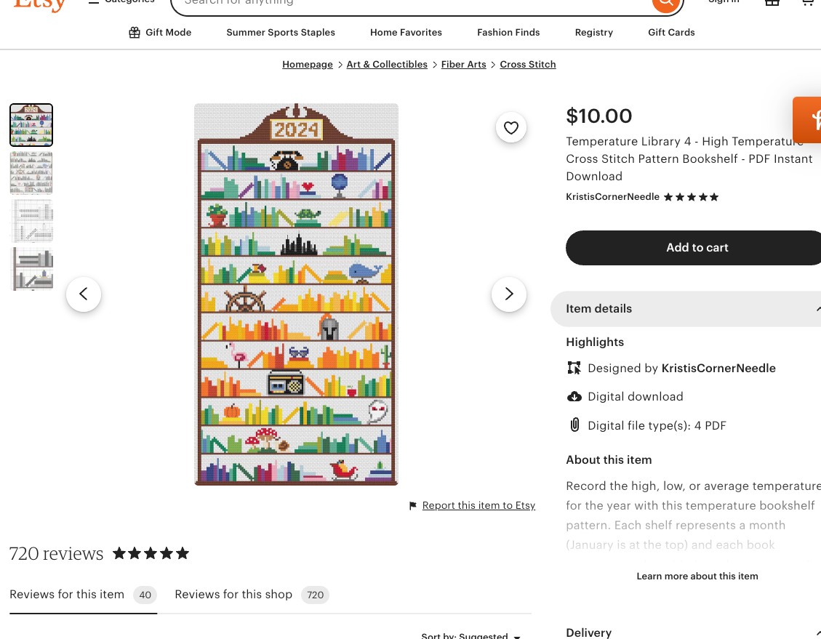
Task: Open the shopping cart icon
Action: [x=807, y=3]
